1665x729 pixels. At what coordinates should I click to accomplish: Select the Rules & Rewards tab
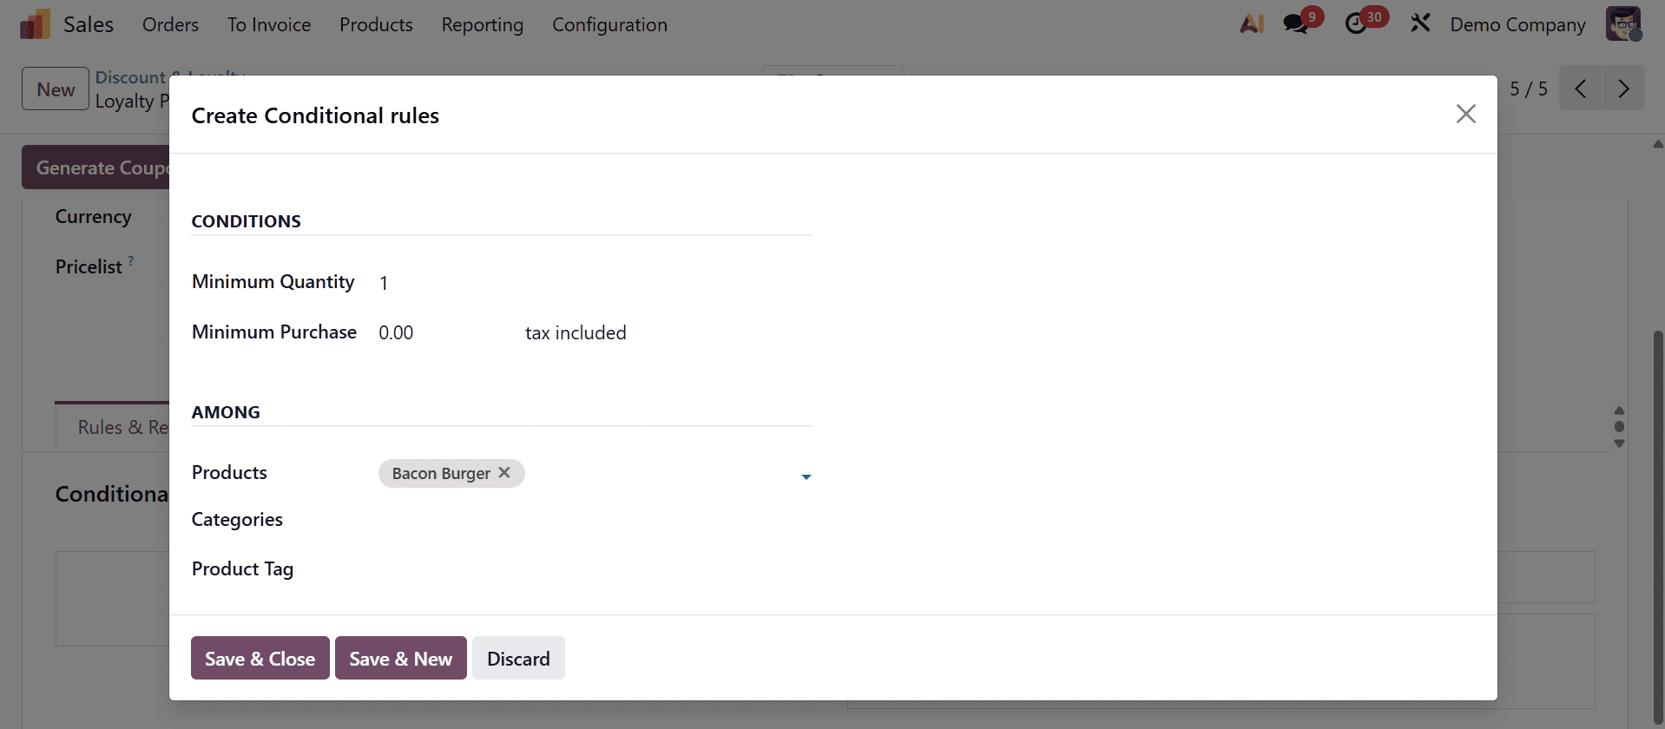(113, 427)
